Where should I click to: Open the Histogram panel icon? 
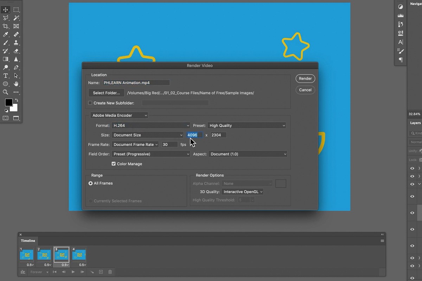[x=400, y=15]
